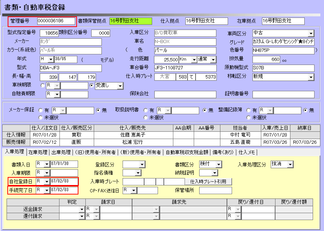The image size is (324, 231).
Task: Choose 有 for 整備記録簿
Action: pos(248,110)
